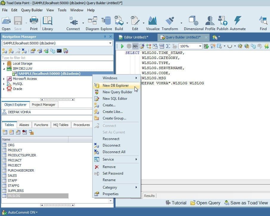Click the Sigma totals icon in query toolbar
The width and height of the screenshot is (270, 216).
pyautogui.click(x=168, y=46)
